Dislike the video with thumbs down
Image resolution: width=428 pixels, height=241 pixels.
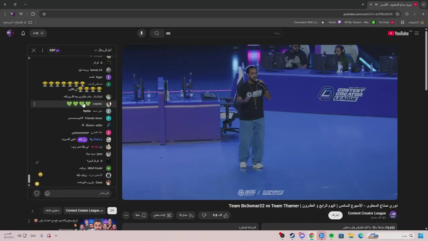(204, 215)
